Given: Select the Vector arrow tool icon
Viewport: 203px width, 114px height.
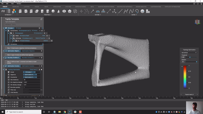Looking at the screenshot, I should pos(92,11).
